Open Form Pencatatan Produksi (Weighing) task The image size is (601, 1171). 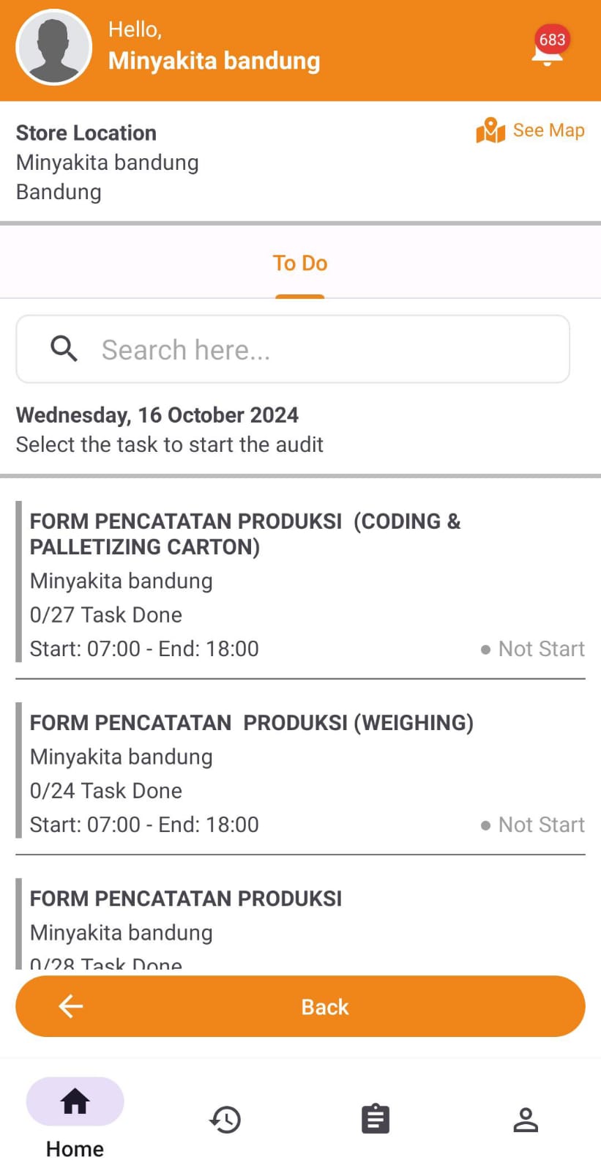tap(251, 723)
